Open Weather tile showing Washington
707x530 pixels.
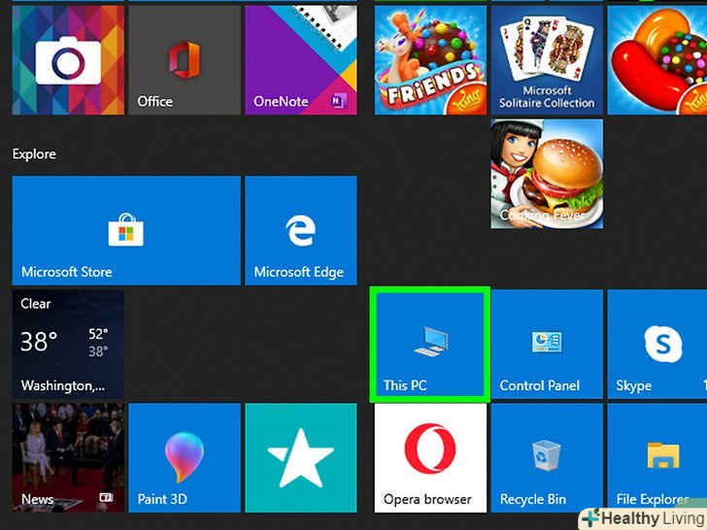(x=68, y=345)
